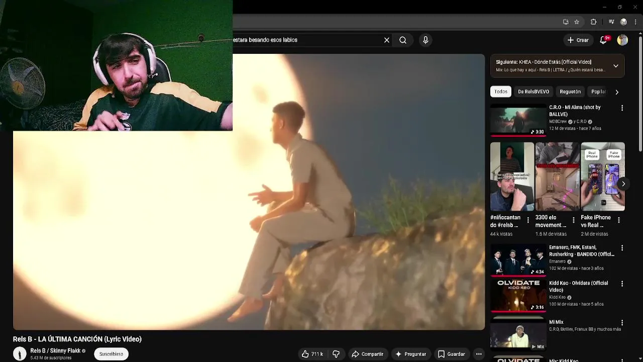Screen dimensions: 643x362
Task: Open the Chrome three-dot menu
Action: pos(635,22)
